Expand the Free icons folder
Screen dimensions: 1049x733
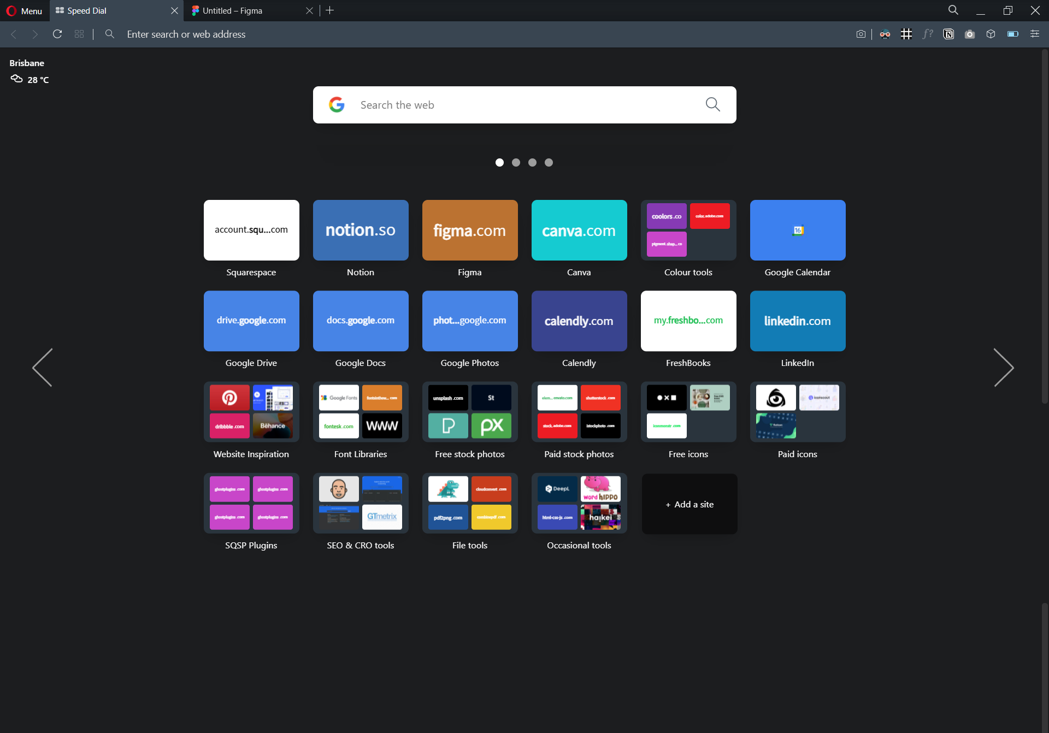coord(688,412)
